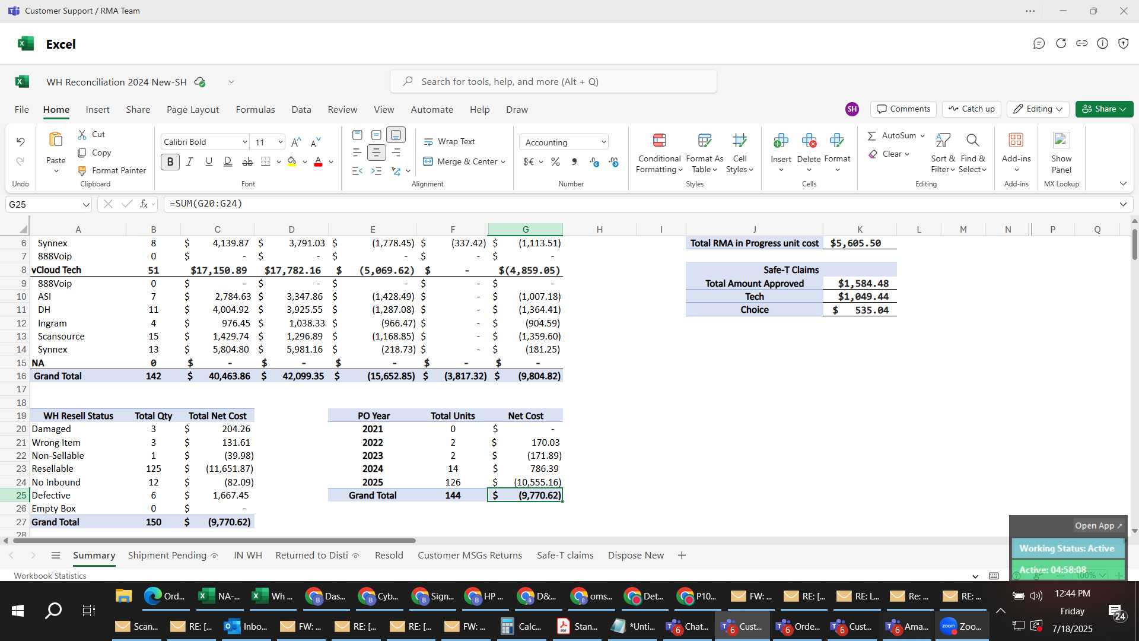Open fill color yellow swatch button
Screen dimensions: 1139x641
pyautogui.click(x=292, y=161)
